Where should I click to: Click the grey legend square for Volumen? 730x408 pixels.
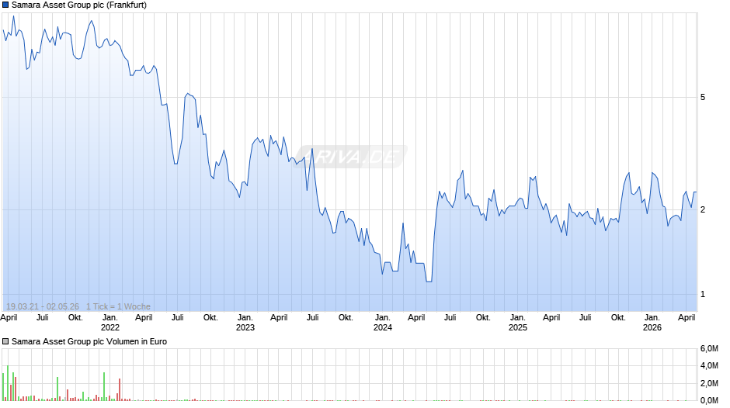pos(5,341)
